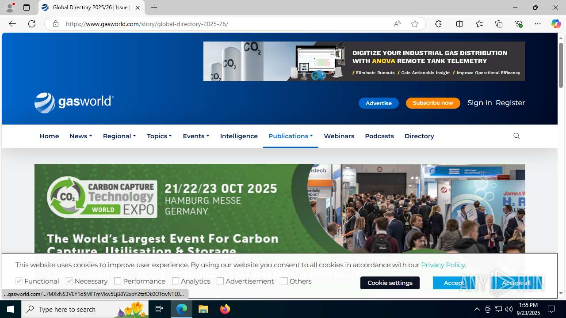Enable the Others cookies checkbox
The width and height of the screenshot is (566, 318).
coord(284,281)
